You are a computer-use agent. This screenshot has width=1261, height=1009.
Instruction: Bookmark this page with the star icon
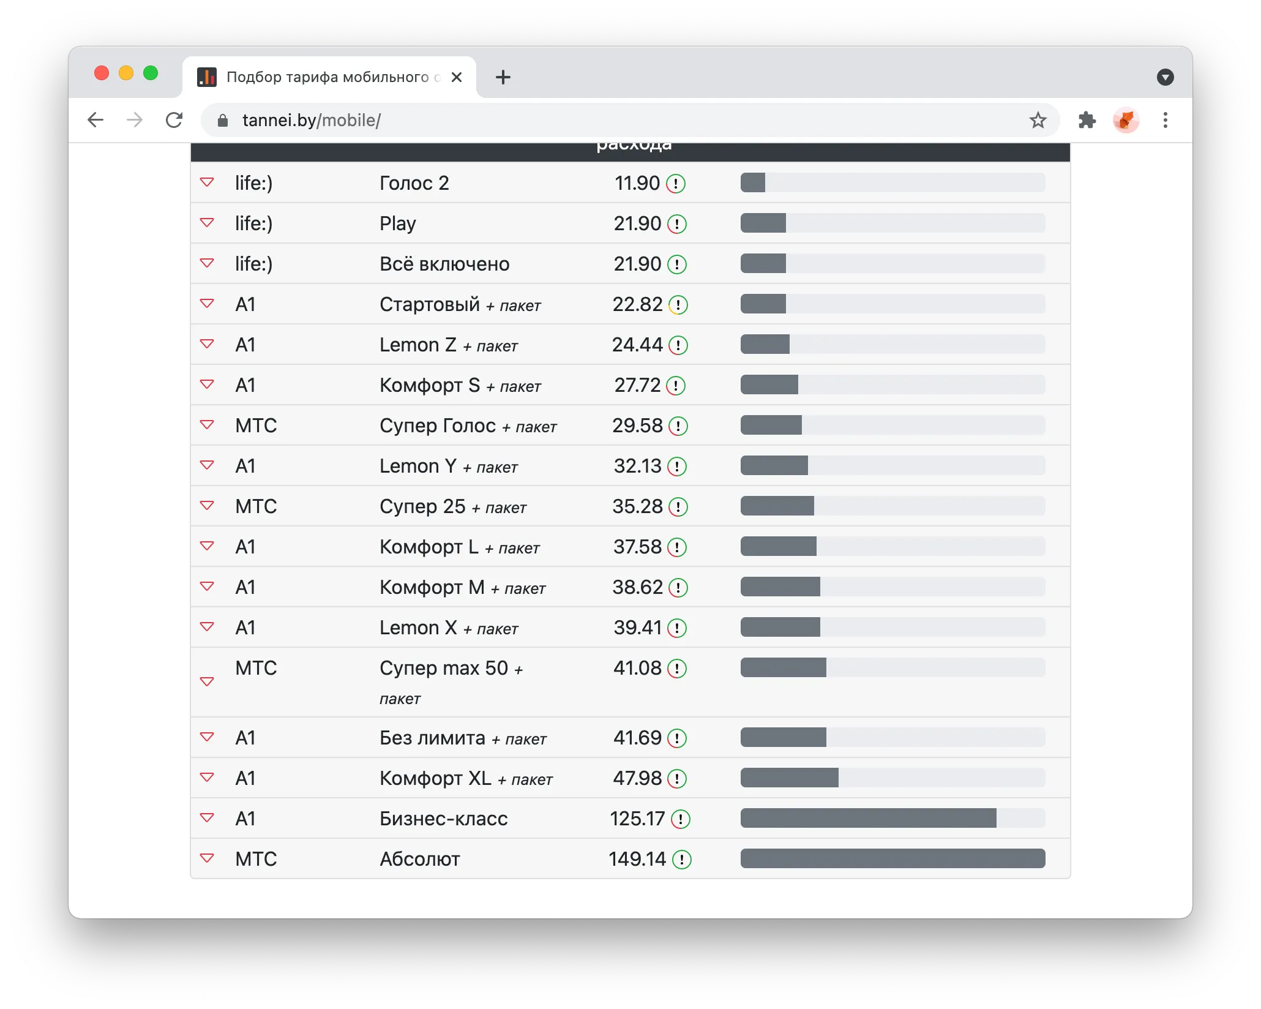pos(1038,120)
